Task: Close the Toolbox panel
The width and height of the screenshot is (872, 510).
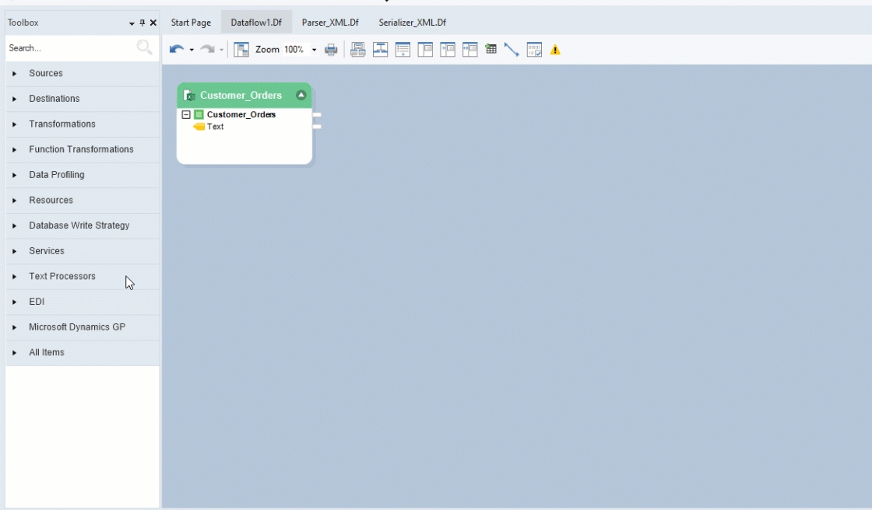Action: coord(153,23)
